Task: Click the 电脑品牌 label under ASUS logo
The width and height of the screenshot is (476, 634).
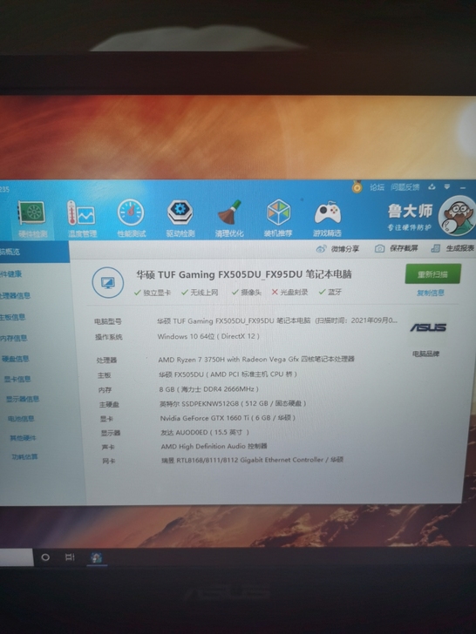Action: [x=425, y=354]
